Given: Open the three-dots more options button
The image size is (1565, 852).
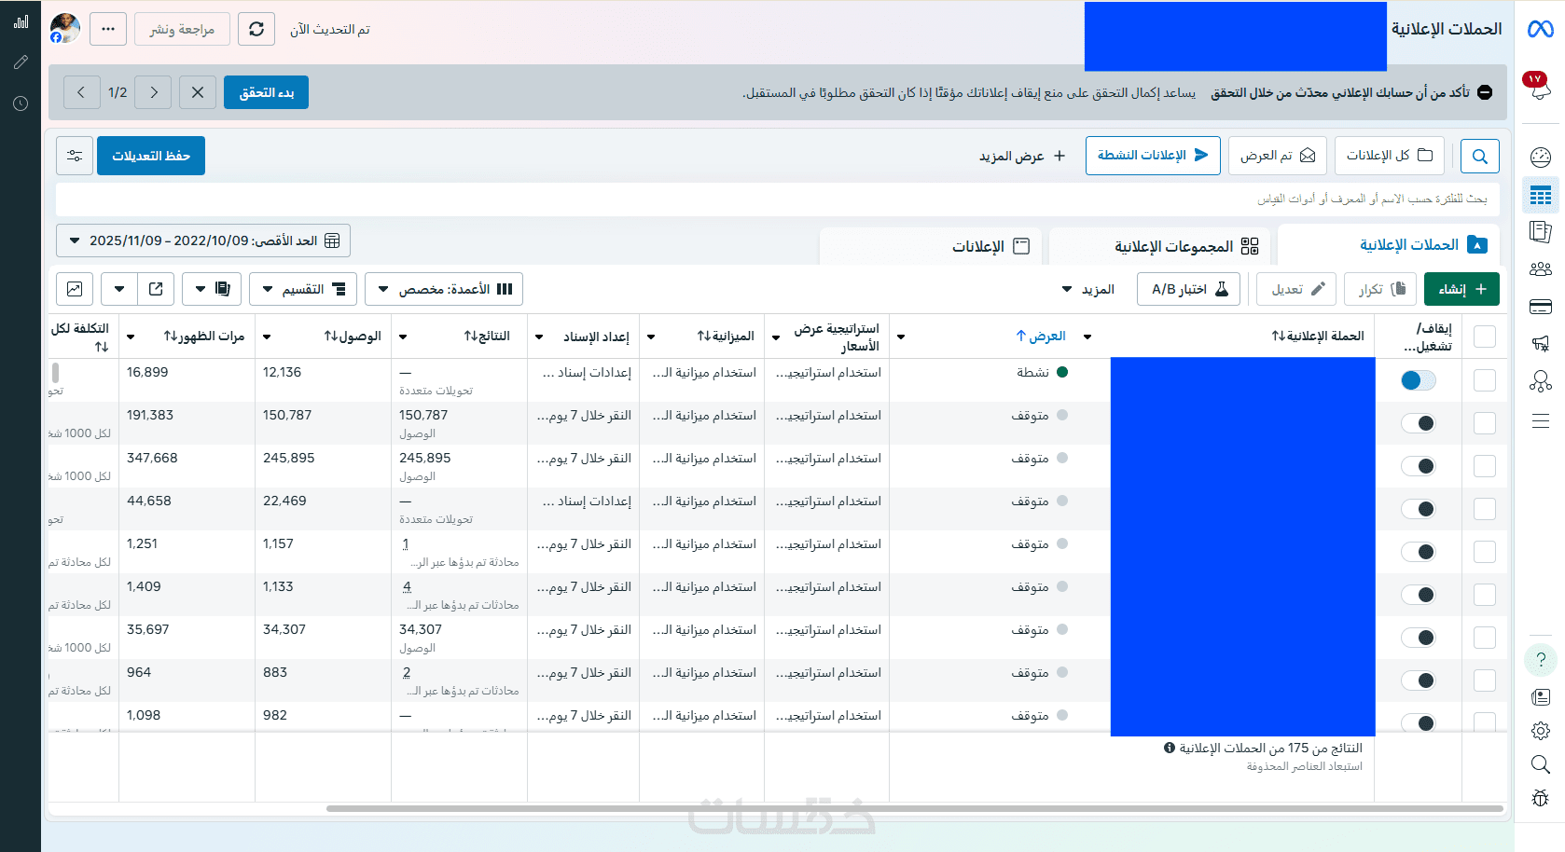Looking at the screenshot, I should [108, 29].
